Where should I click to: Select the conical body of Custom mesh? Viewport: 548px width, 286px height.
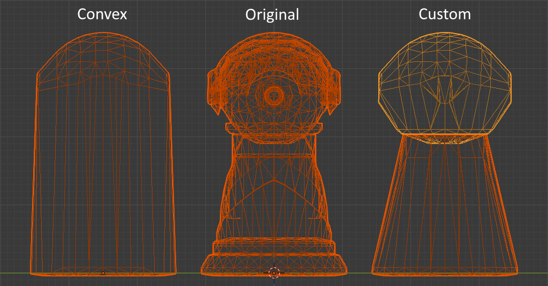(444, 208)
